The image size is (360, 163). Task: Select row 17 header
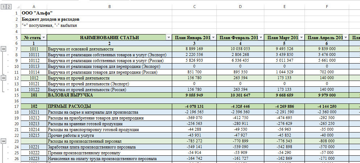click(17, 106)
